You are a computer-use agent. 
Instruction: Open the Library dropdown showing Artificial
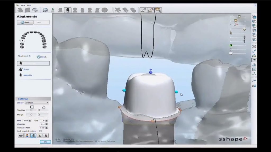(x=37, y=103)
